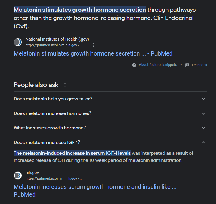Open the People also ask options menu
This screenshot has height=204, width=216.
(65, 85)
